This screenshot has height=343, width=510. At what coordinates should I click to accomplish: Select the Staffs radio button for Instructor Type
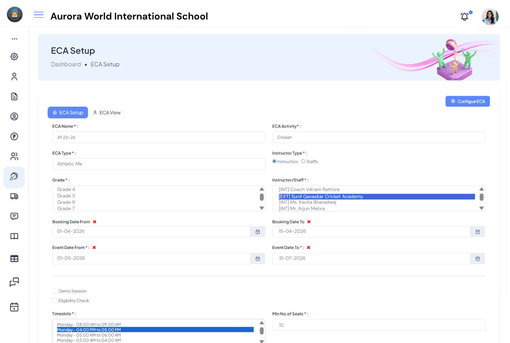[303, 161]
